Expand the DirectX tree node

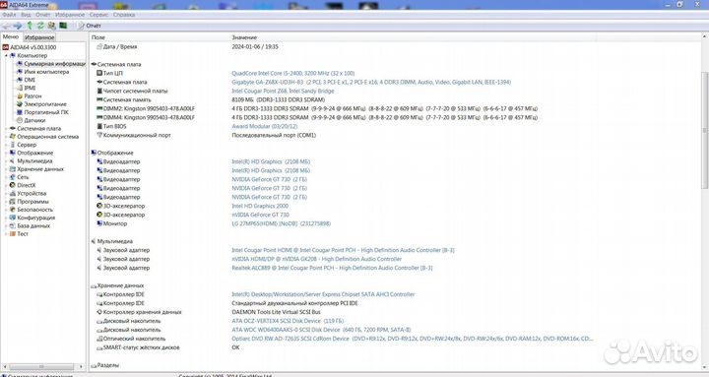point(6,185)
